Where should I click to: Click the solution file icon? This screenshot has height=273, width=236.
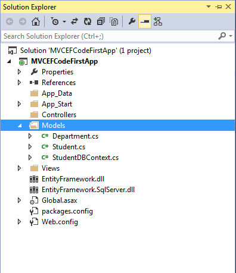pyautogui.click(x=12, y=51)
